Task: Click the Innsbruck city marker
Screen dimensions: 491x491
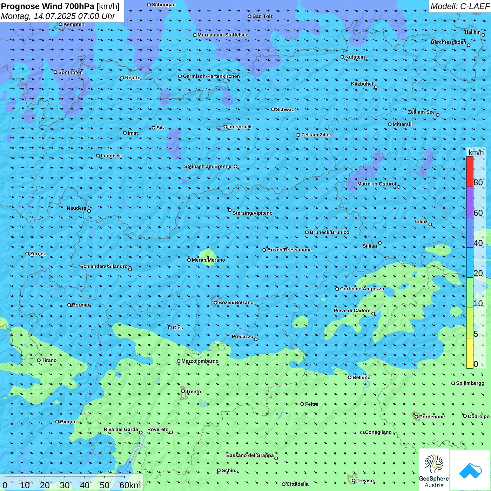Action: pyautogui.click(x=226, y=127)
